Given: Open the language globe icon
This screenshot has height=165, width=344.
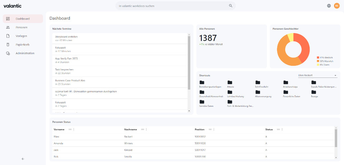Looking at the screenshot, I should (x=329, y=6).
